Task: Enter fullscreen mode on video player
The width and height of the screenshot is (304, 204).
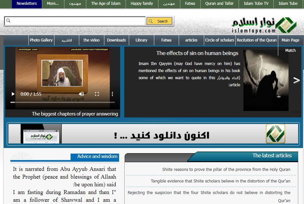Action: point(97,94)
